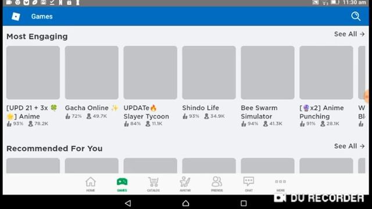Click the Most Engaging section heading
This screenshot has width=372, height=209.
37,37
